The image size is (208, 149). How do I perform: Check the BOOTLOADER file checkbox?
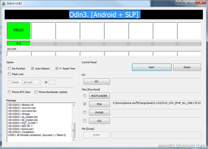click(x=85, y=95)
